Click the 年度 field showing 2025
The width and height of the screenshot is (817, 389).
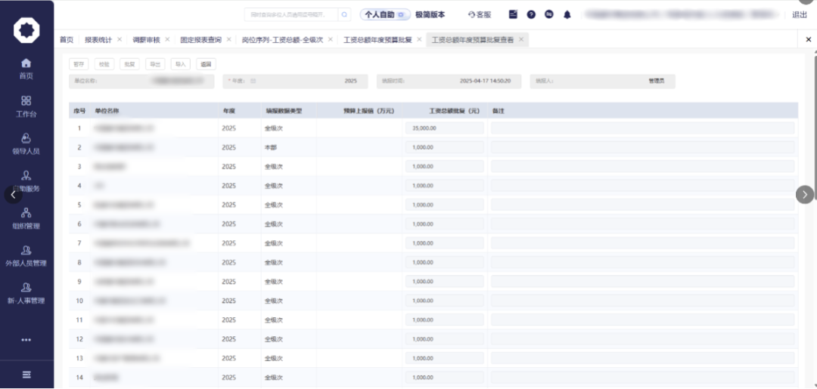point(295,81)
